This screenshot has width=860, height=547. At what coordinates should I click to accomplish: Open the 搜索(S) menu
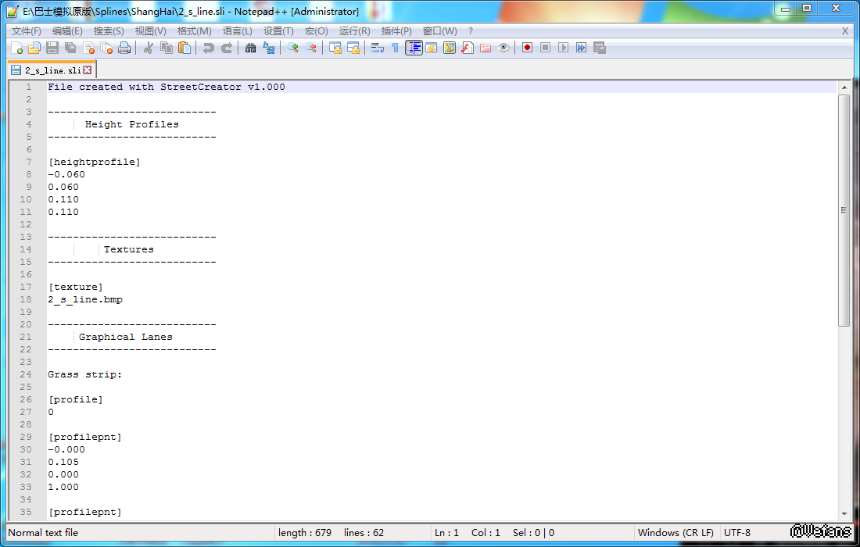(x=109, y=31)
